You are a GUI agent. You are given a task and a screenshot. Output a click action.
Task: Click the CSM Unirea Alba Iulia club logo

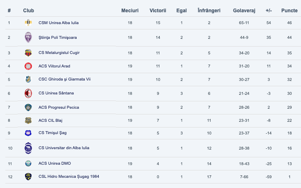28,22
